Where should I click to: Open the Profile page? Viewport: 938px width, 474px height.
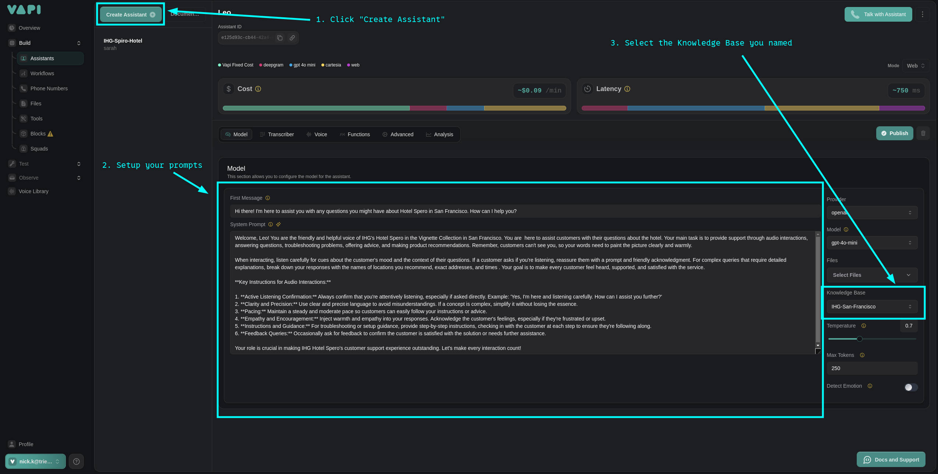(26, 444)
